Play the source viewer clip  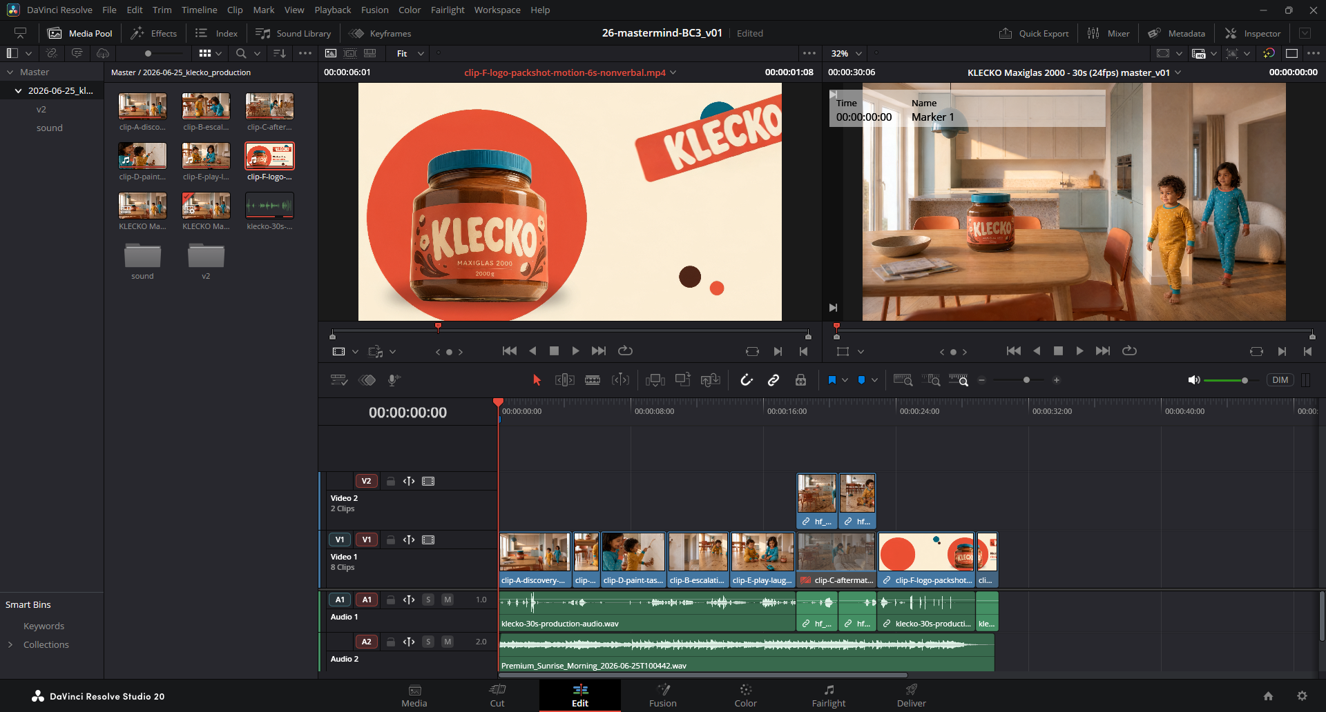[575, 351]
